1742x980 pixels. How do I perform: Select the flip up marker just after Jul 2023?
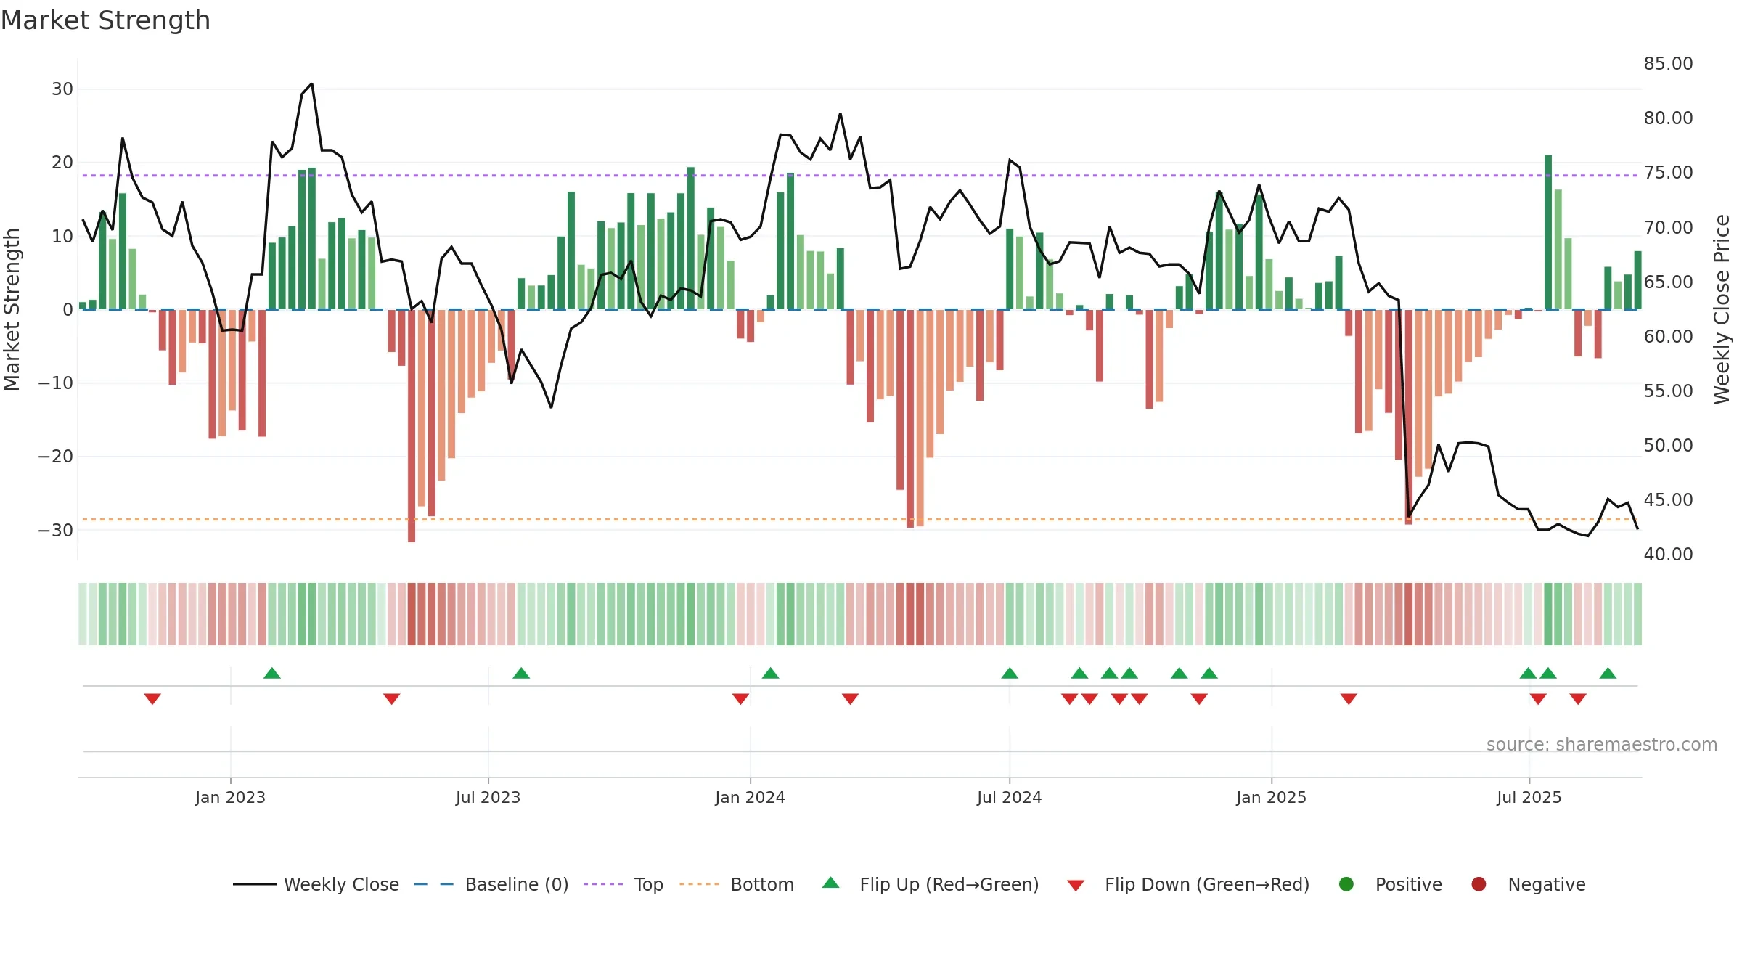point(521,673)
